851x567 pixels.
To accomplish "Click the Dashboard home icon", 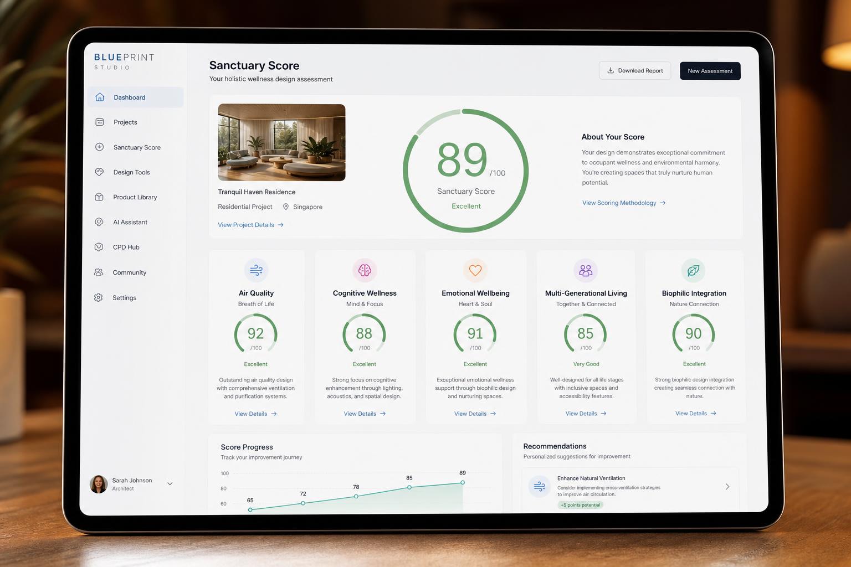I will pos(100,97).
